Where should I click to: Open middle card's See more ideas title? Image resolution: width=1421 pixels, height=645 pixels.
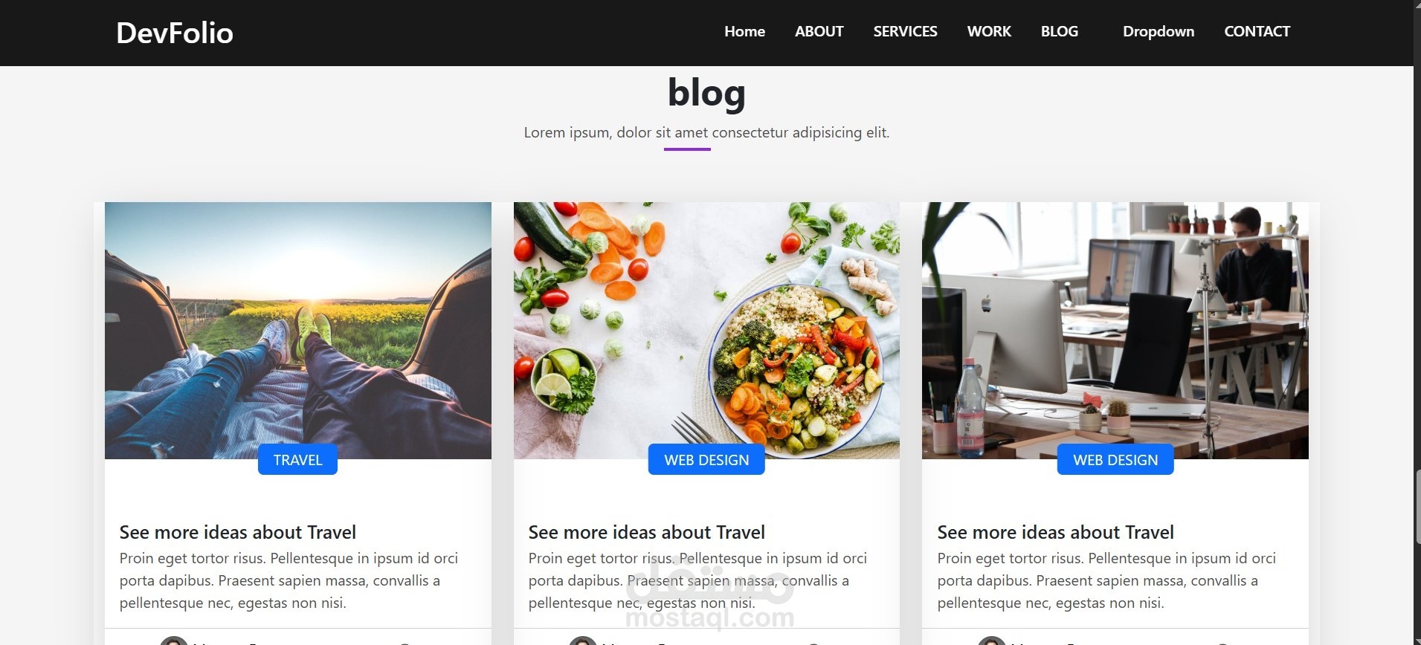pyautogui.click(x=647, y=532)
